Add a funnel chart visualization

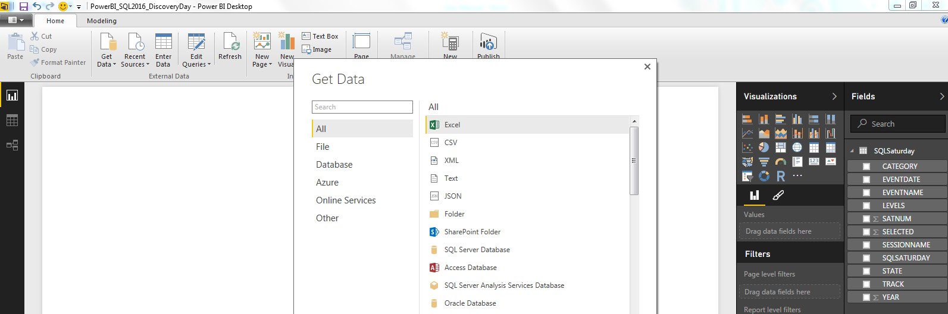[764, 161]
